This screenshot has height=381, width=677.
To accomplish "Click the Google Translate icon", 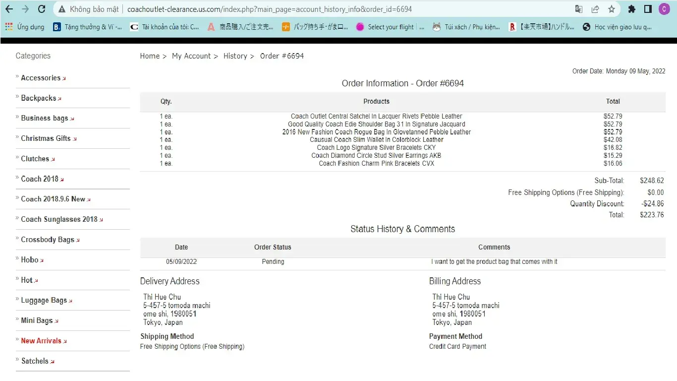I will [579, 9].
